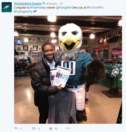Viewport: 126px width, 132px height.
Task: Visit the @YungYle mention
Action: coord(63,7)
